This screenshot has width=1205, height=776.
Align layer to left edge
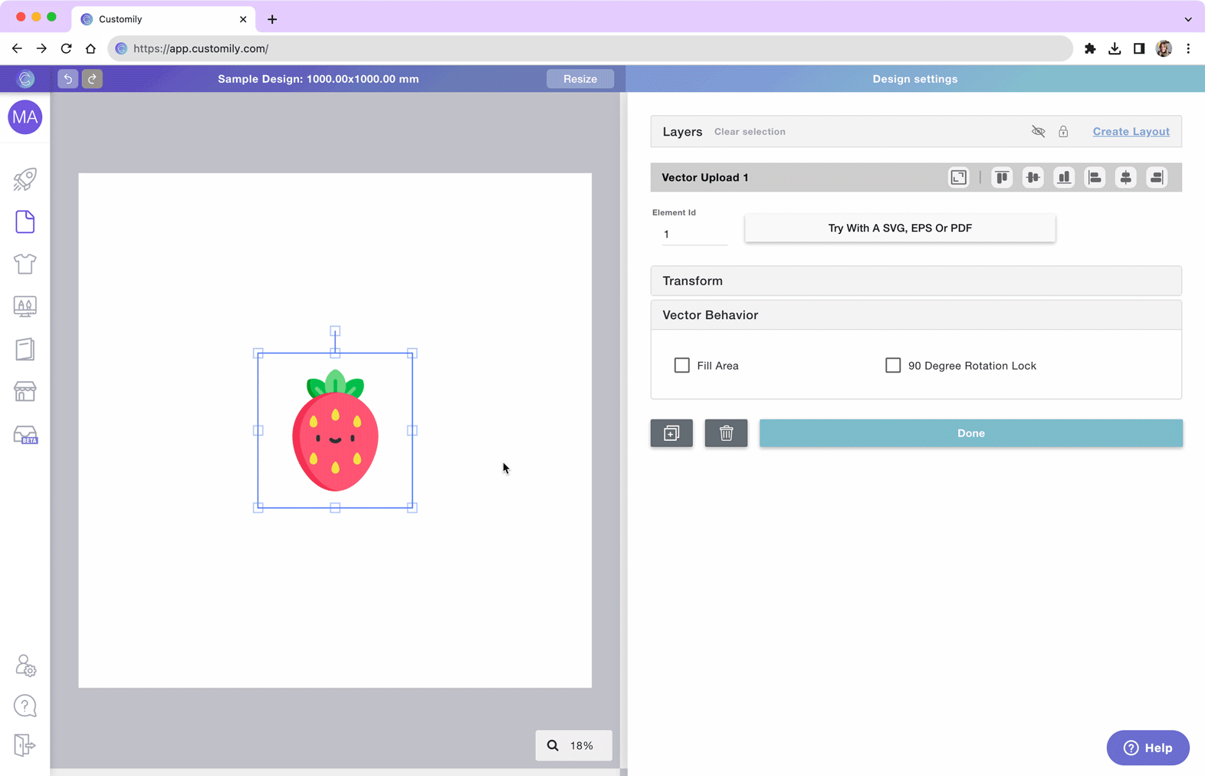pyautogui.click(x=1095, y=178)
